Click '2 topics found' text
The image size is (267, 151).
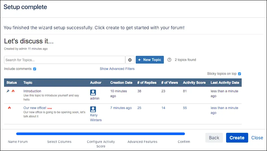[185, 60]
